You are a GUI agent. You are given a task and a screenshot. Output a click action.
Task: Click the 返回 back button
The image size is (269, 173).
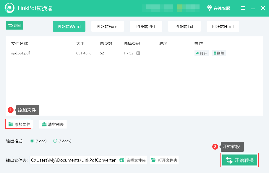click(x=14, y=25)
